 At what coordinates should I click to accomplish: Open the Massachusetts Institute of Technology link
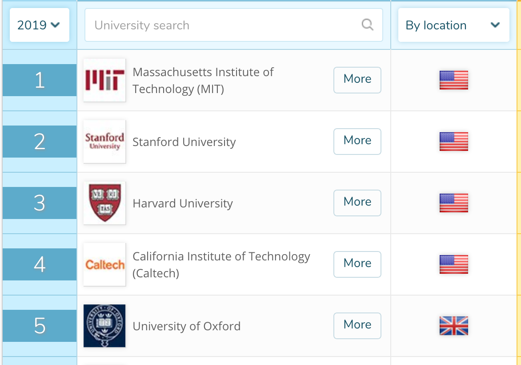203,81
